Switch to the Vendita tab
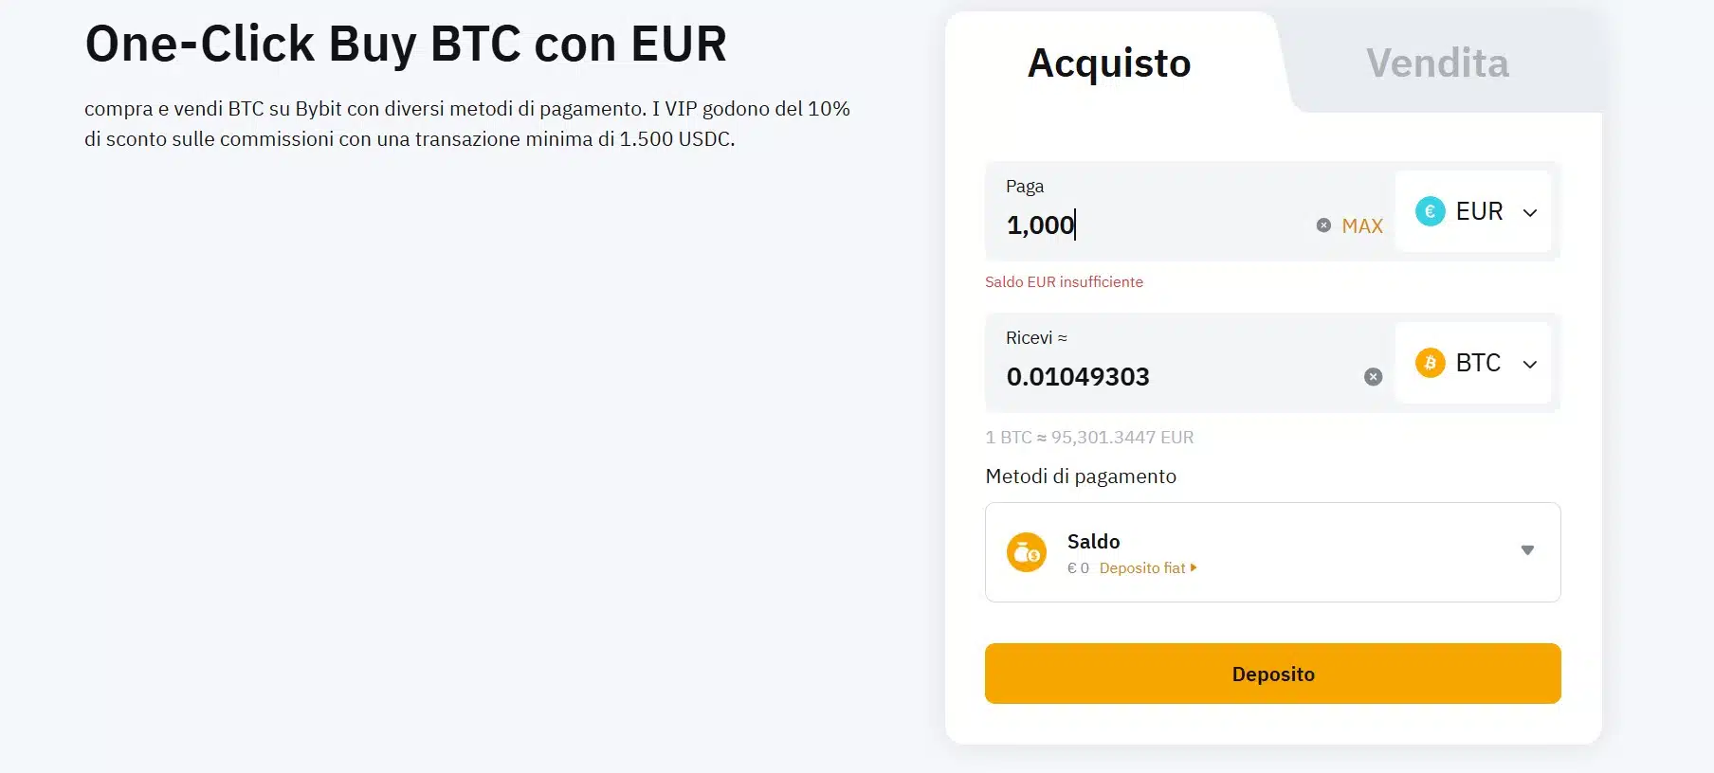The image size is (1714, 773). [x=1436, y=63]
